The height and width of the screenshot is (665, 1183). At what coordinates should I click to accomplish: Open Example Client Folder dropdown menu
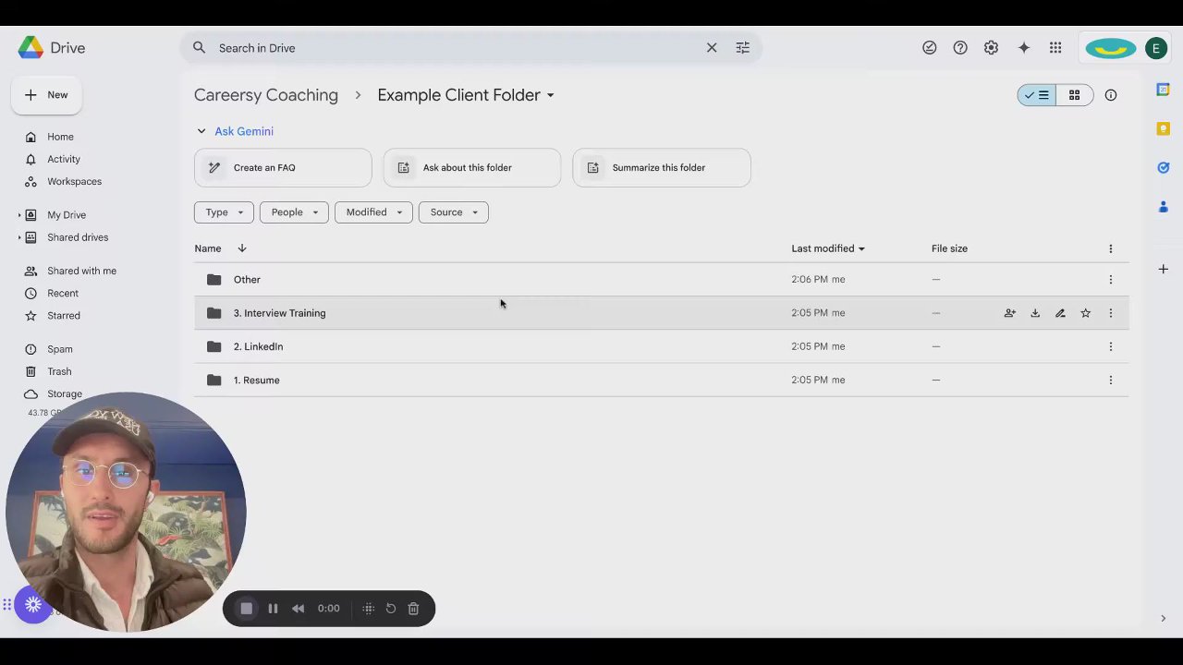tap(466, 95)
